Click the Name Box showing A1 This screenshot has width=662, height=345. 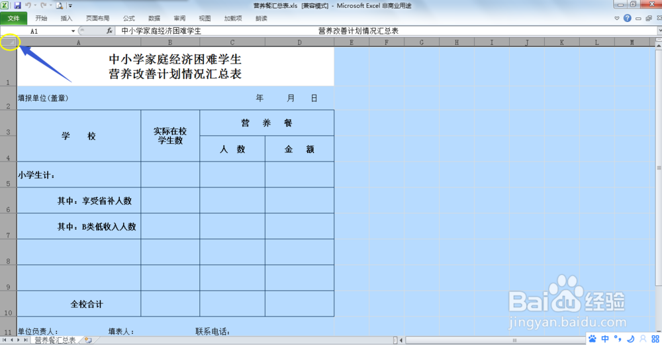(35, 31)
